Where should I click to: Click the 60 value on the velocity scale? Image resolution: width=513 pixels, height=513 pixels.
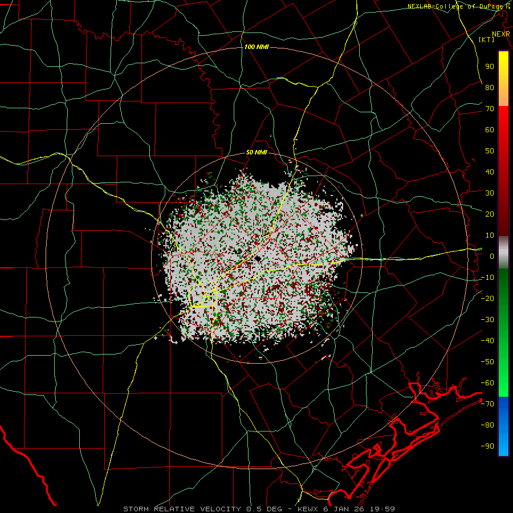(490, 129)
